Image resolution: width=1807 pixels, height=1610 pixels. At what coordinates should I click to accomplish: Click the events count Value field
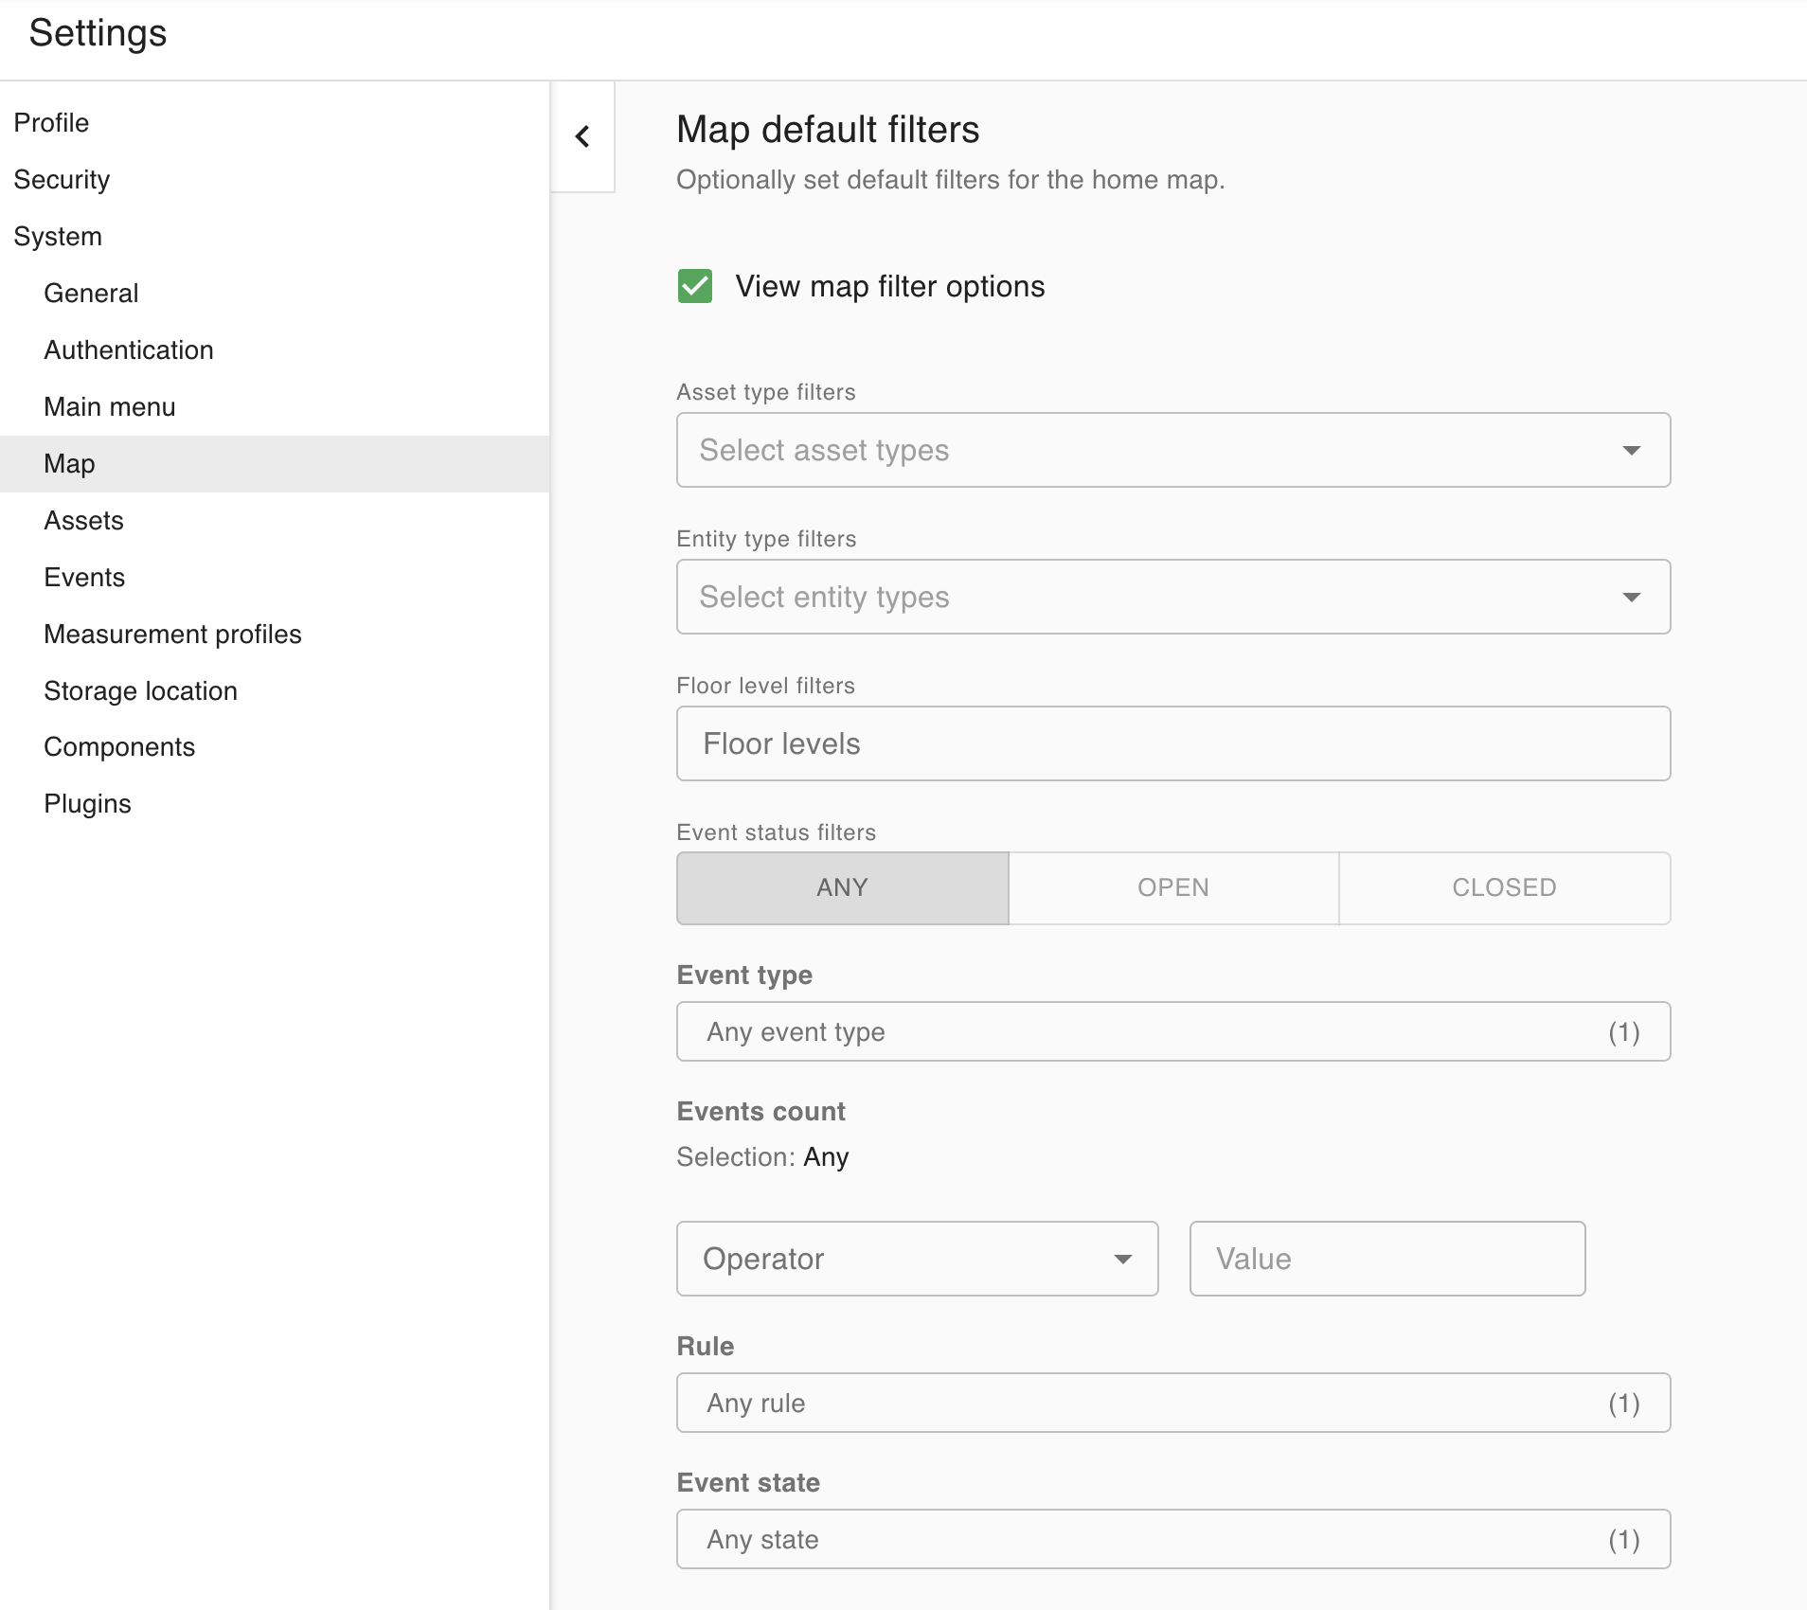point(1387,1259)
